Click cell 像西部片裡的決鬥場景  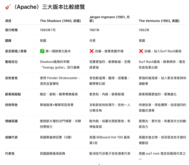coord(60,124)
